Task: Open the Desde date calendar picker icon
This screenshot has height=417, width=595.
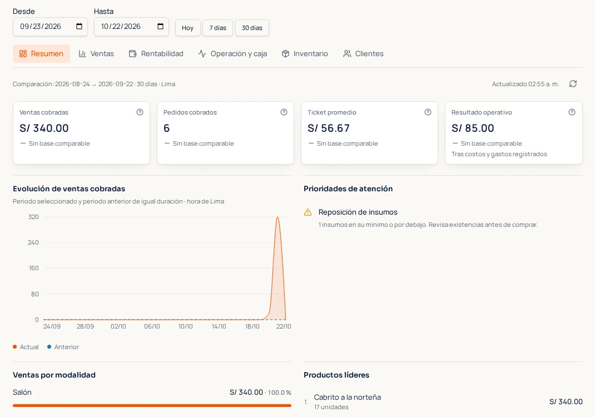Action: pyautogui.click(x=79, y=26)
